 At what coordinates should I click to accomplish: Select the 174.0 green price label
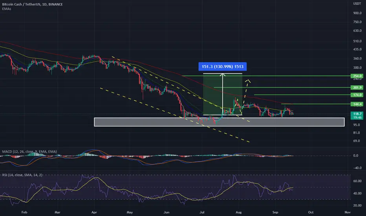(357, 95)
